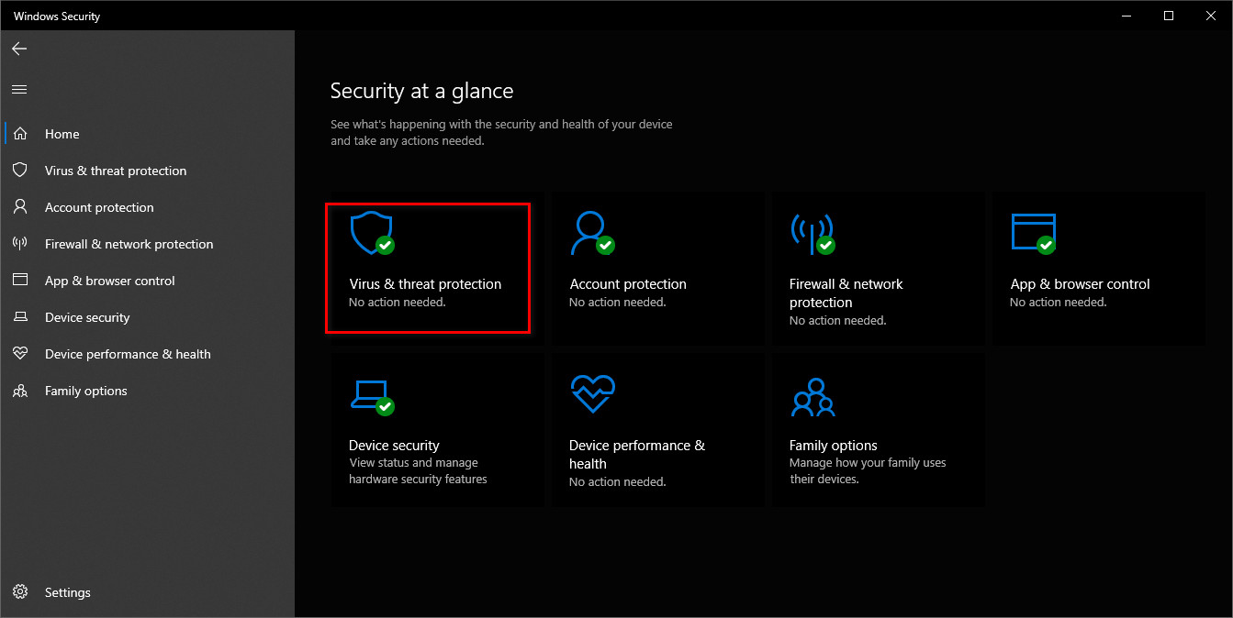Navigate to Device performance & health sidebar item
The height and width of the screenshot is (618, 1233).
coord(128,354)
